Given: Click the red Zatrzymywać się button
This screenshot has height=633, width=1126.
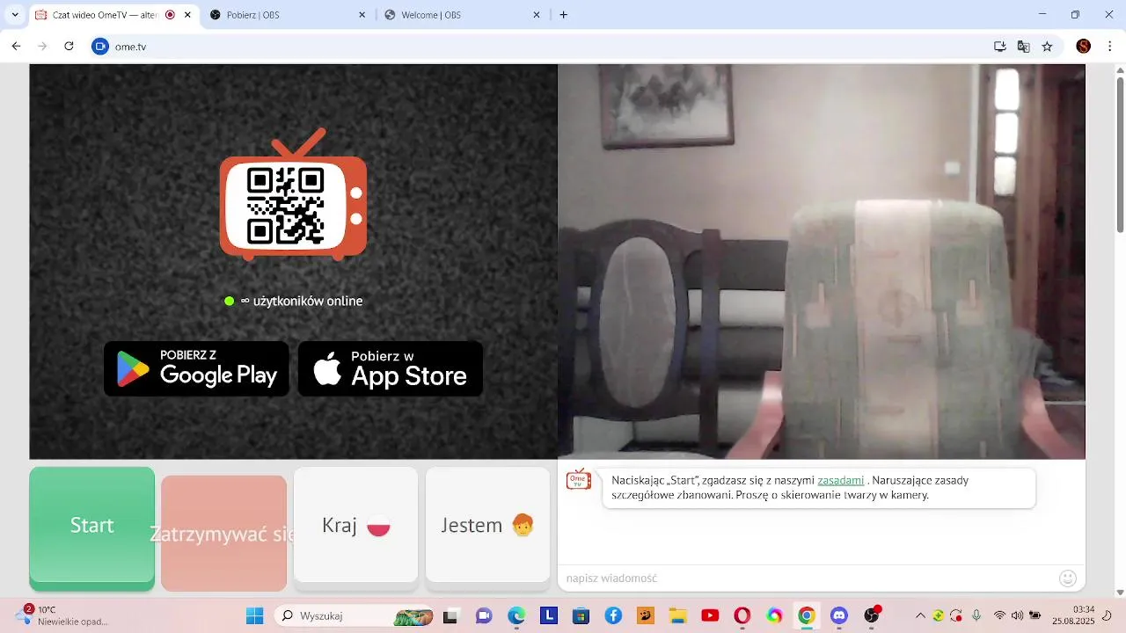Looking at the screenshot, I should 224,533.
